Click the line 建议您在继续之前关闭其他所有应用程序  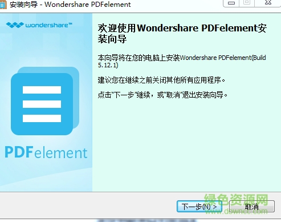click(x=161, y=80)
